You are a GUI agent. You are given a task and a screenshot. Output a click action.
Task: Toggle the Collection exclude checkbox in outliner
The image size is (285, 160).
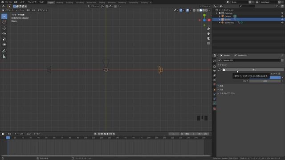[x=220, y=13]
